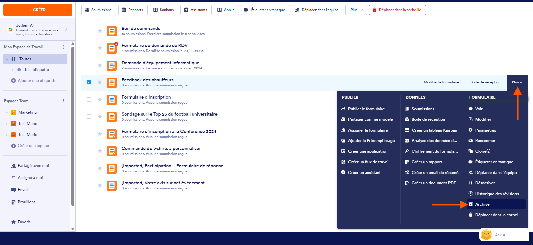Click the sidebar vertical scrollbar
The width and height of the screenshot is (533, 245).
73,126
